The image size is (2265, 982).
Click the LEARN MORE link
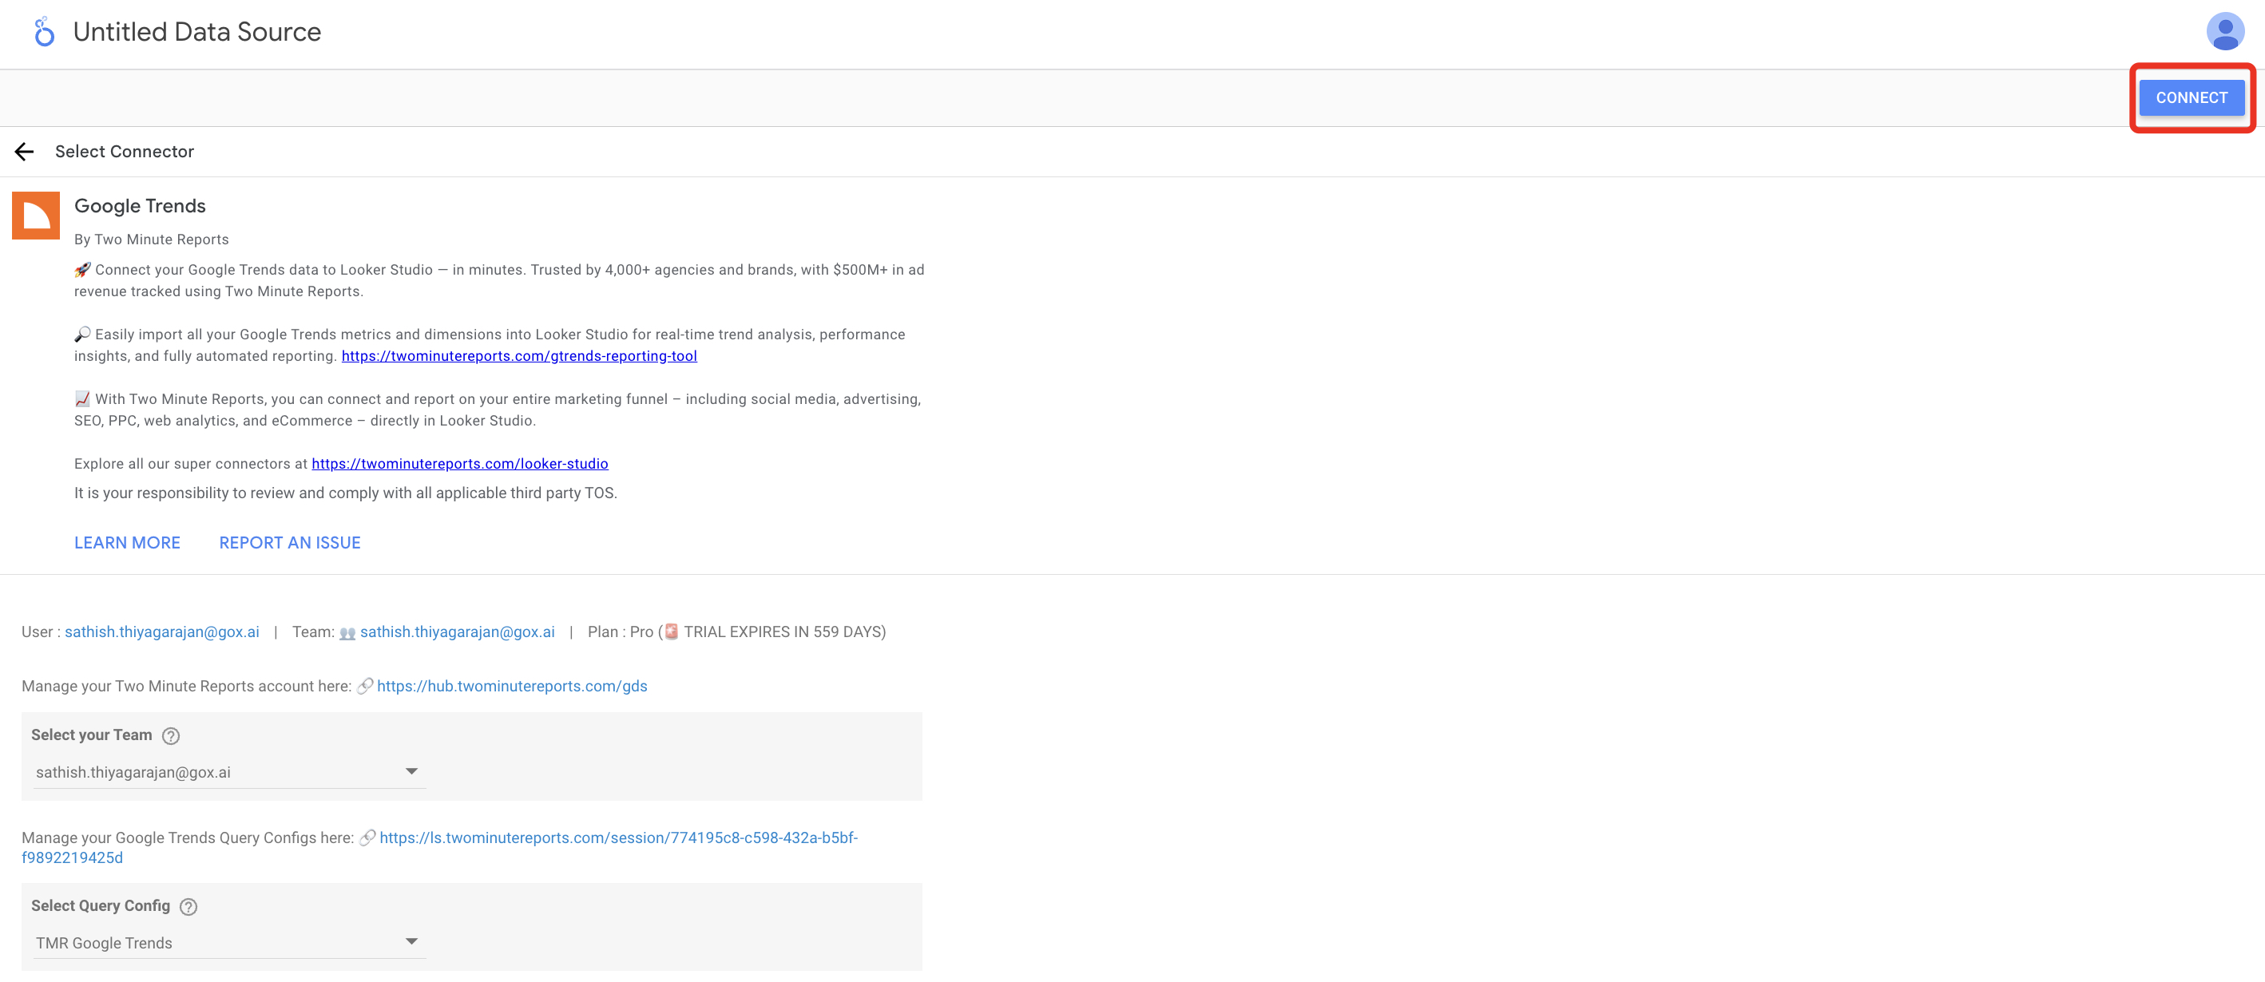(x=128, y=542)
